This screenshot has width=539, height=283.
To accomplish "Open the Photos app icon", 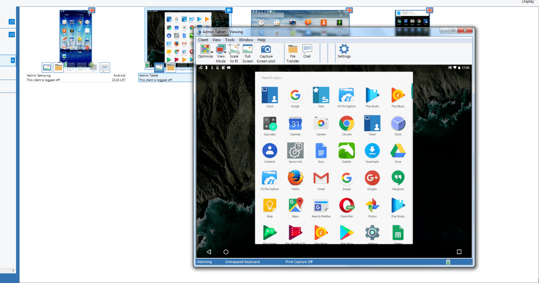I will pos(372,205).
